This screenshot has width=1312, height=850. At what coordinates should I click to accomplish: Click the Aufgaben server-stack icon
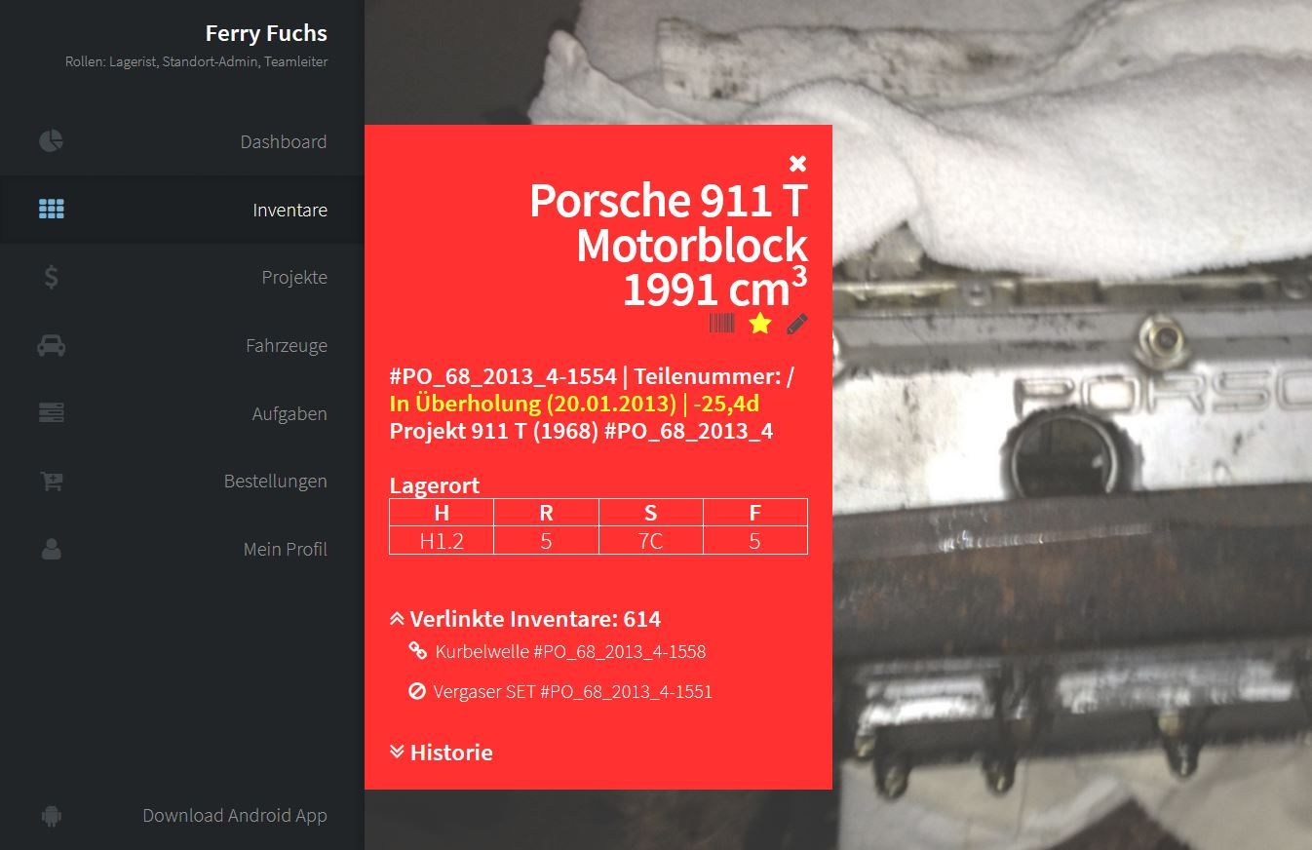click(52, 413)
